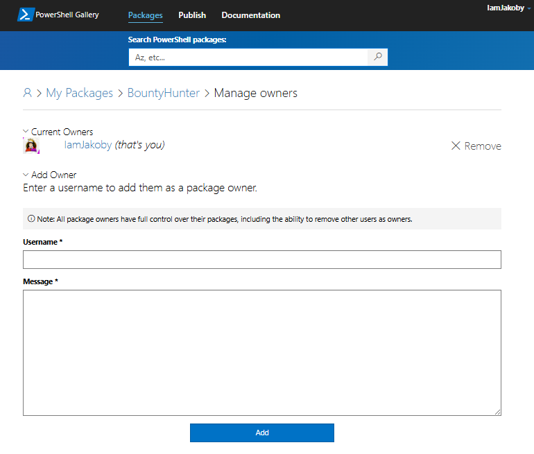Viewport: 534px width, 454px height.
Task: Open the Packages menu item
Action: [x=146, y=15]
